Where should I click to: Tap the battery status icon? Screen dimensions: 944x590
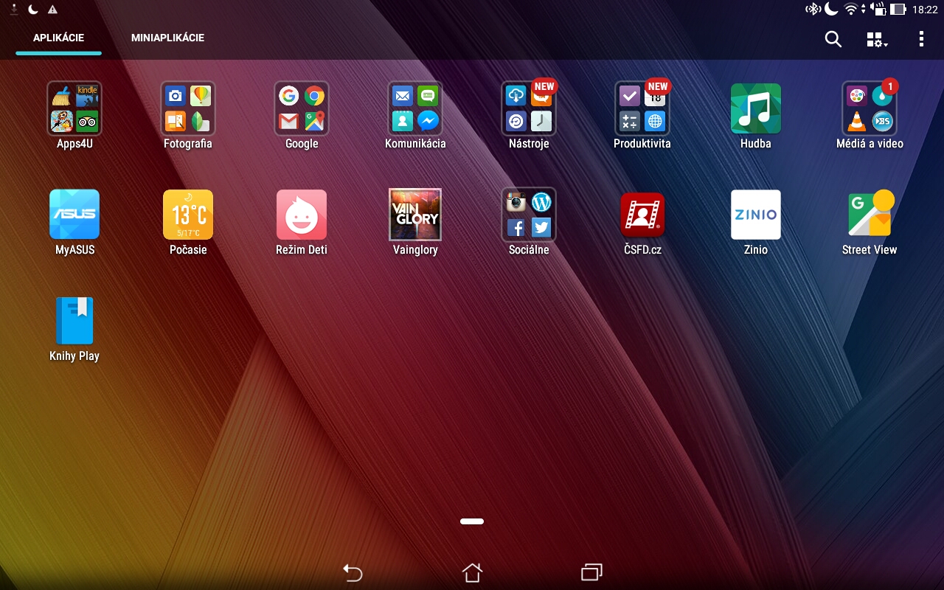(898, 10)
